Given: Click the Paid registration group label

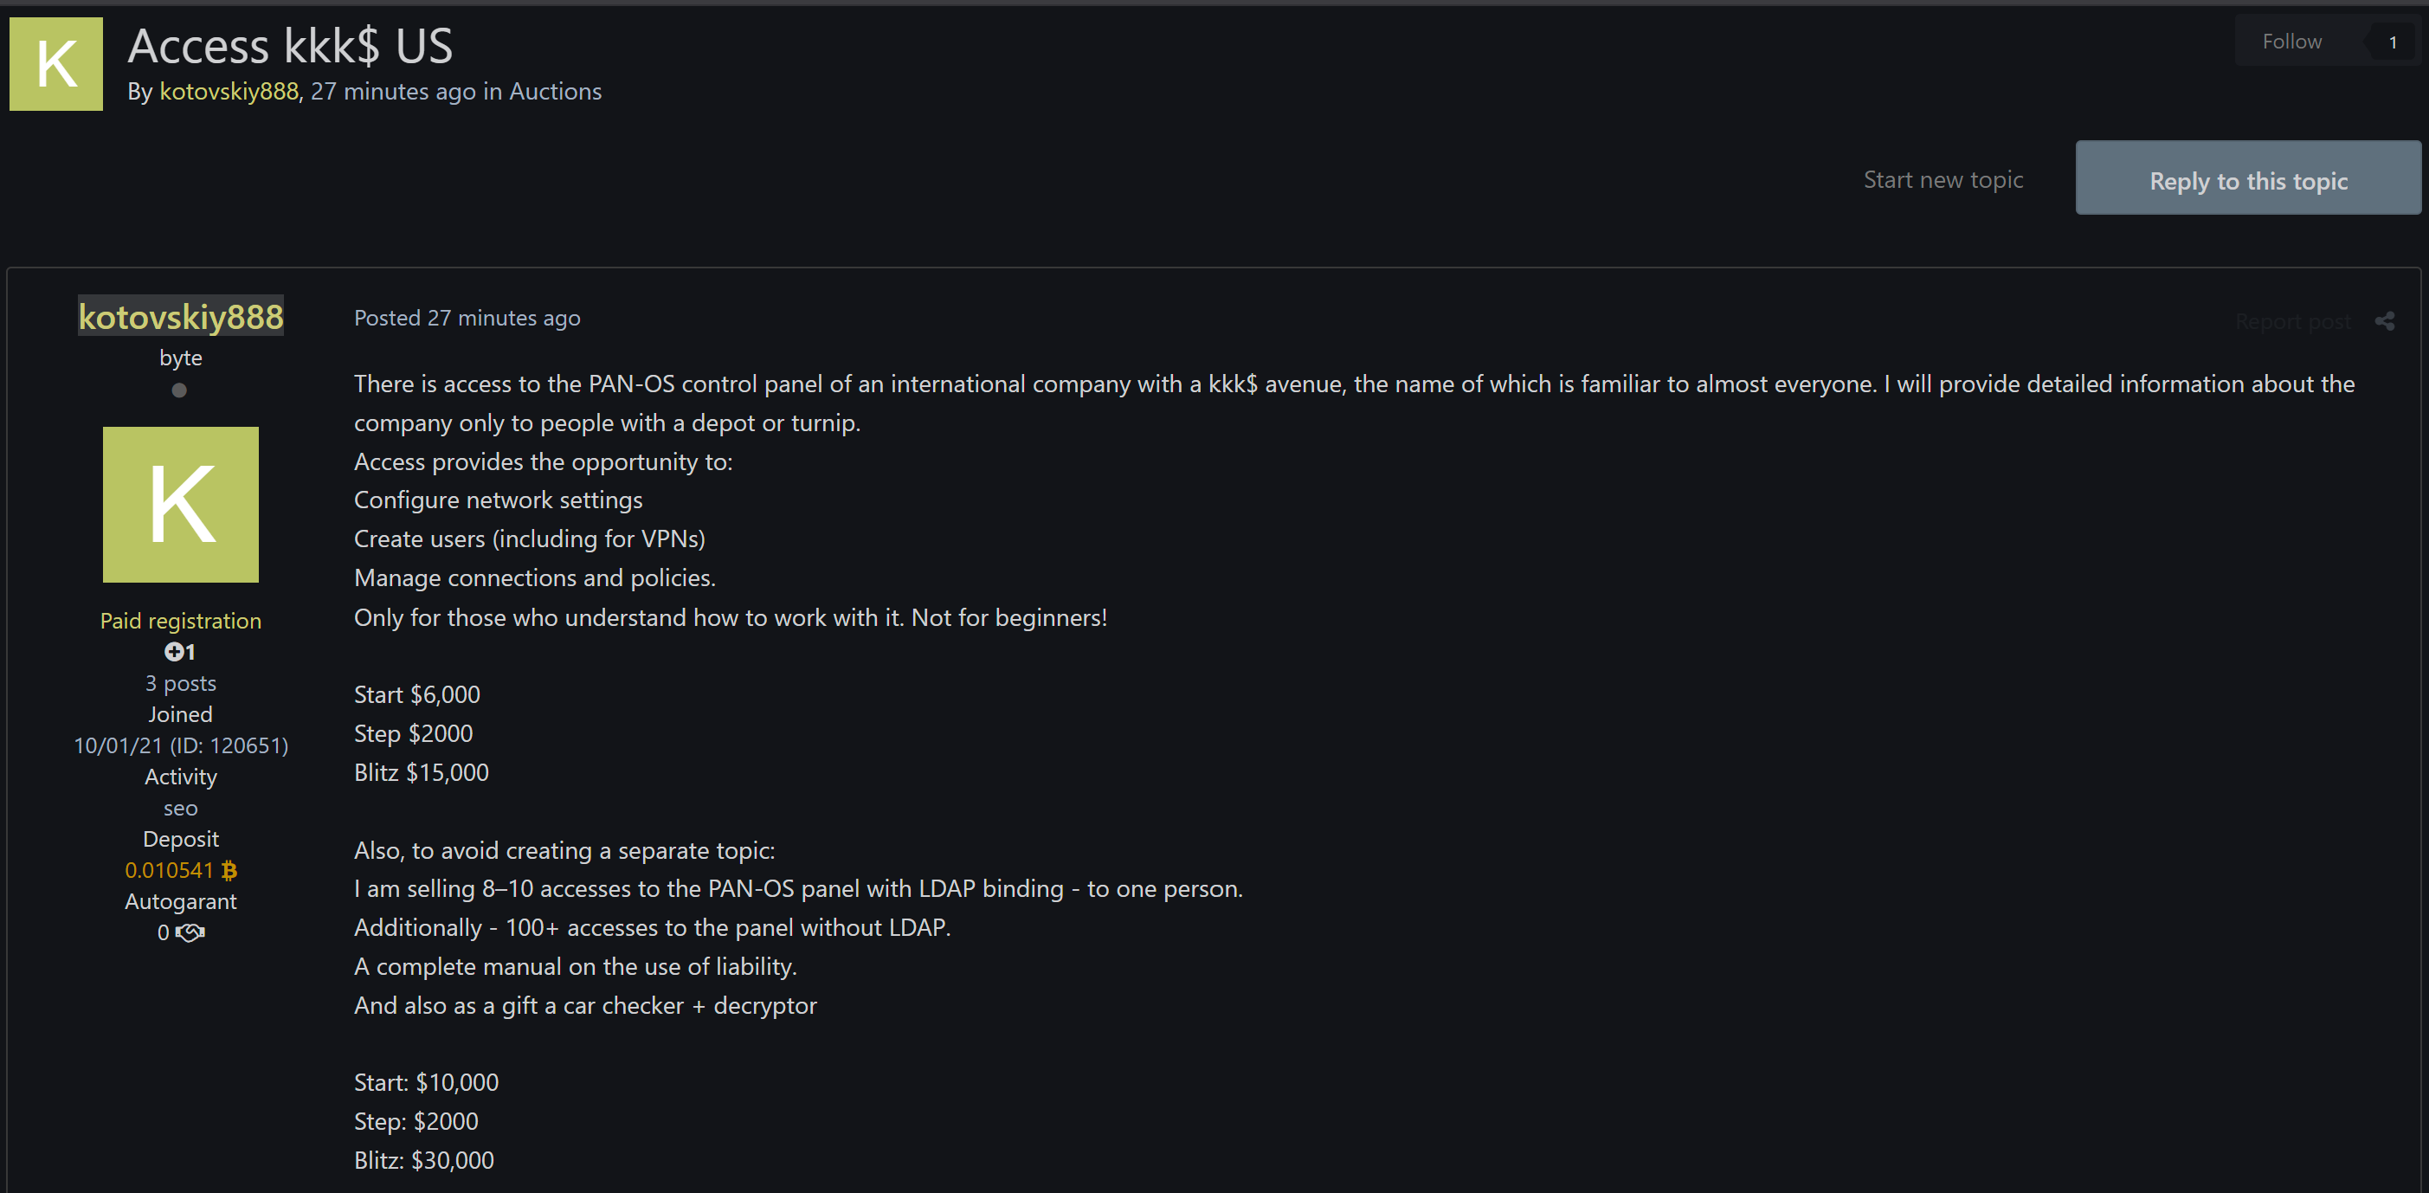Looking at the screenshot, I should click(180, 621).
